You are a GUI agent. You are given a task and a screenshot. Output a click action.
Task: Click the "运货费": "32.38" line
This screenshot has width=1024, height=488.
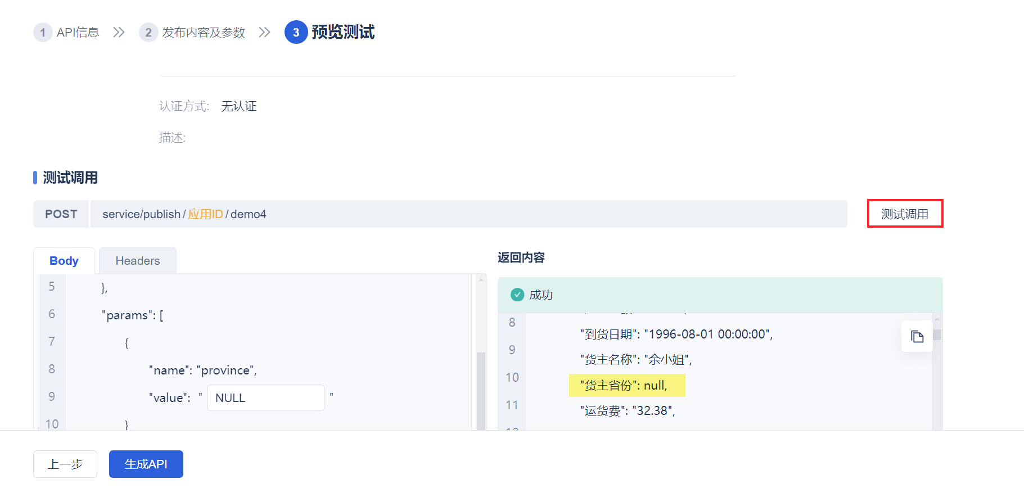(628, 411)
